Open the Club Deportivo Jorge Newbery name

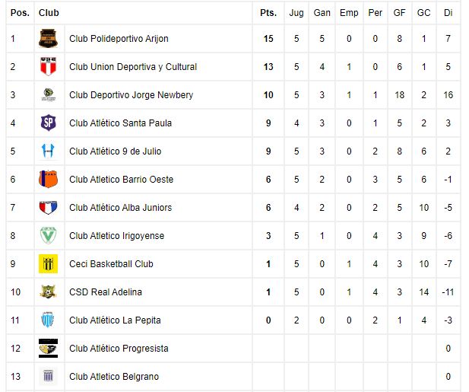[x=131, y=95]
